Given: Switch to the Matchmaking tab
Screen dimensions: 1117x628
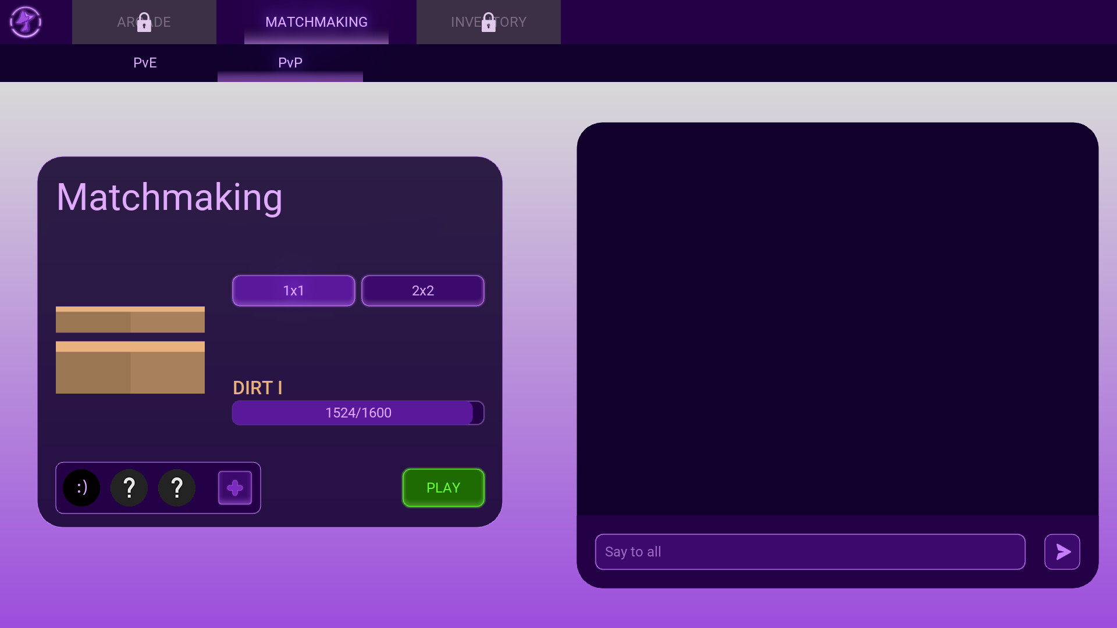Looking at the screenshot, I should [x=316, y=22].
